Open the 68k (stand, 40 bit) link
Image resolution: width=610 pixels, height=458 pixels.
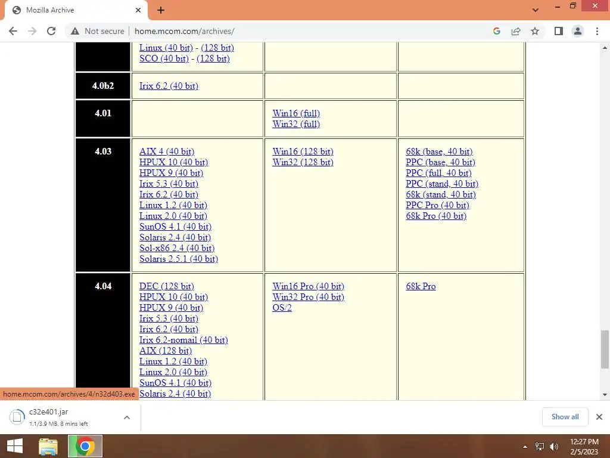tap(441, 194)
